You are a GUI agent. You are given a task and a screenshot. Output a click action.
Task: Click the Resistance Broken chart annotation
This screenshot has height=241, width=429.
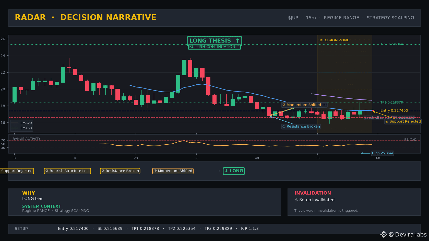(x=301, y=126)
